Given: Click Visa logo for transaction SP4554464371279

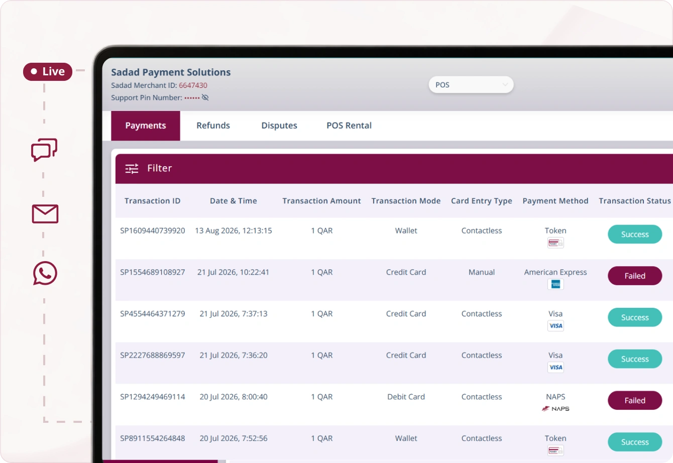Looking at the screenshot, I should [555, 326].
